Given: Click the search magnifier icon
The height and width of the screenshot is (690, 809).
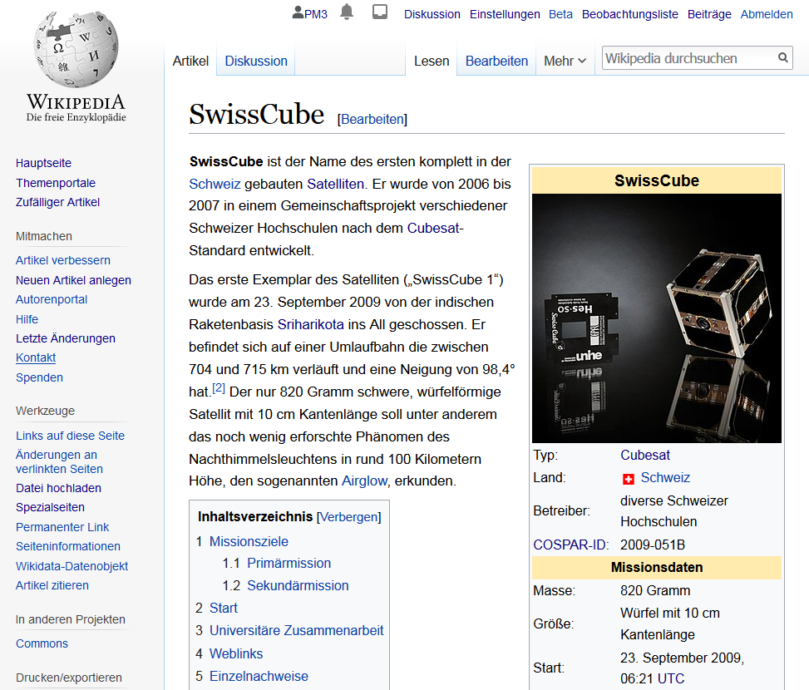Looking at the screenshot, I should (x=782, y=57).
